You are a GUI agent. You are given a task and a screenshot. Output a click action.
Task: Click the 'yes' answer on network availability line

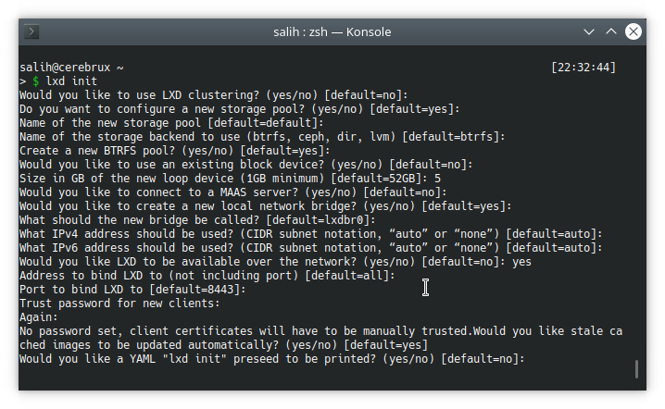pos(521,262)
